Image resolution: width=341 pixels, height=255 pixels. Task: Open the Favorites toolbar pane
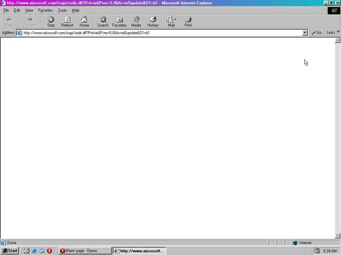(x=120, y=22)
